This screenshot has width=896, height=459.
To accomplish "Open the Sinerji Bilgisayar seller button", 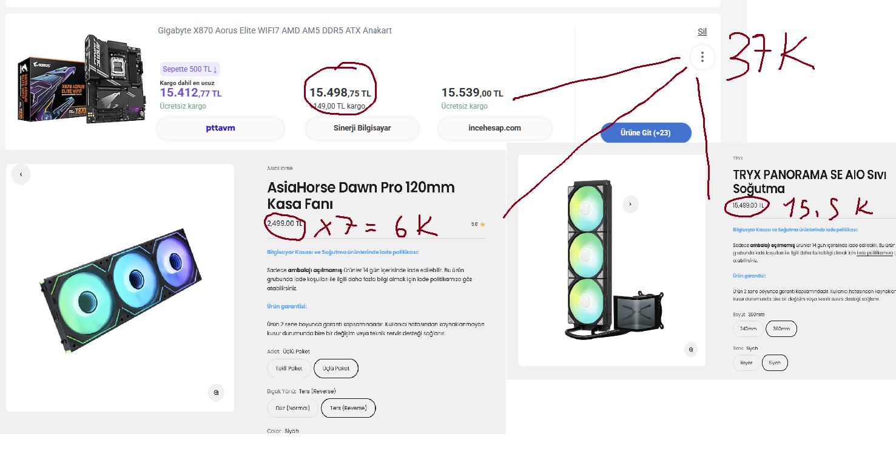I will 362,128.
